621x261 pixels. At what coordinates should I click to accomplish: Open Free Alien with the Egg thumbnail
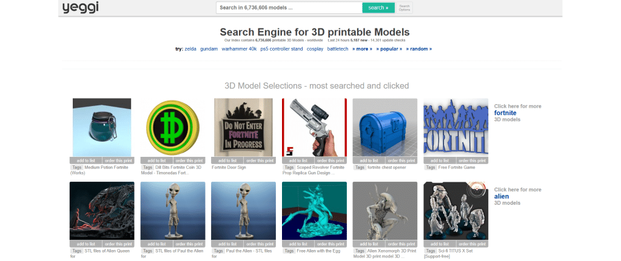(x=315, y=211)
